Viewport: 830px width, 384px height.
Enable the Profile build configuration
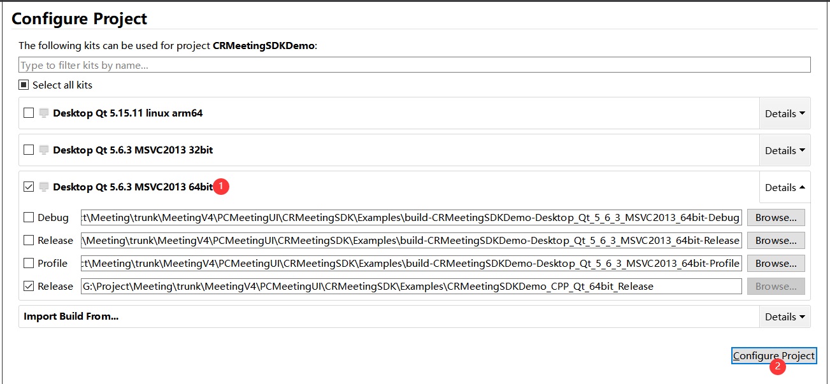click(29, 264)
